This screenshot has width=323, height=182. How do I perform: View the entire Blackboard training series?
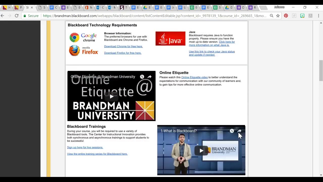point(97,154)
